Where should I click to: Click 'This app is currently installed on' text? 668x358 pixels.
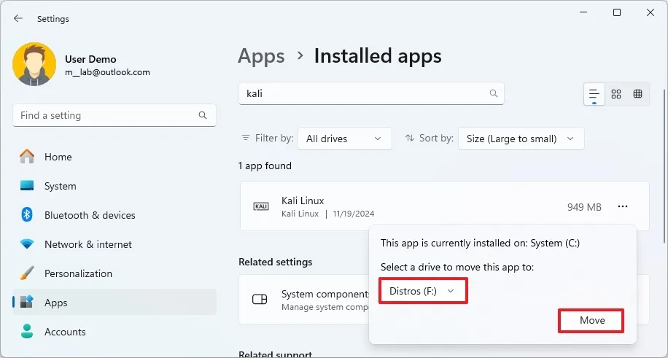tap(480, 244)
